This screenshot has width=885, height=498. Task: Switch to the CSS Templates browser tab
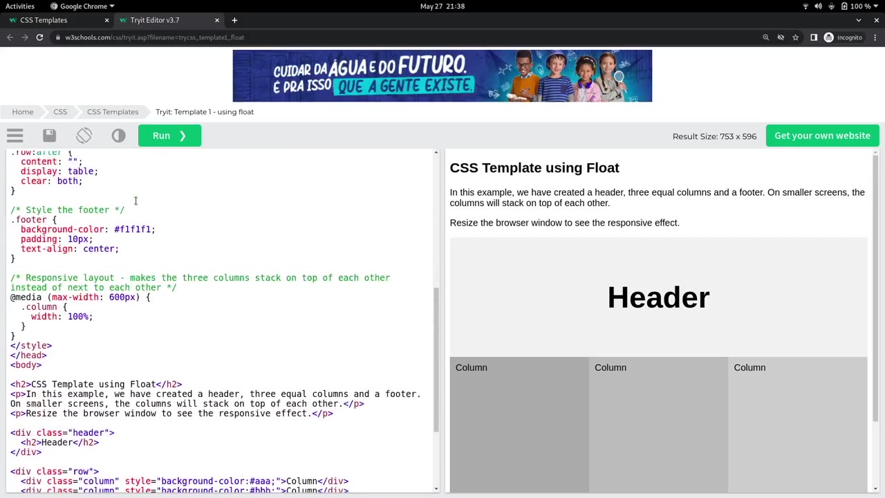click(x=57, y=20)
